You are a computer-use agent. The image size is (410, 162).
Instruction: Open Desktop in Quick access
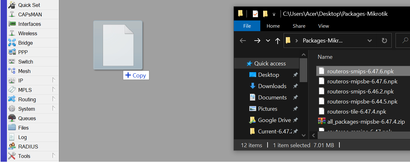click(268, 75)
